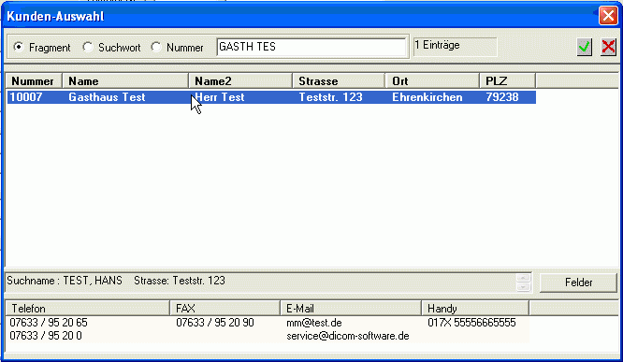The image size is (623, 362).
Task: Click phone number 07633 / 95 20 0
Action: point(46,336)
